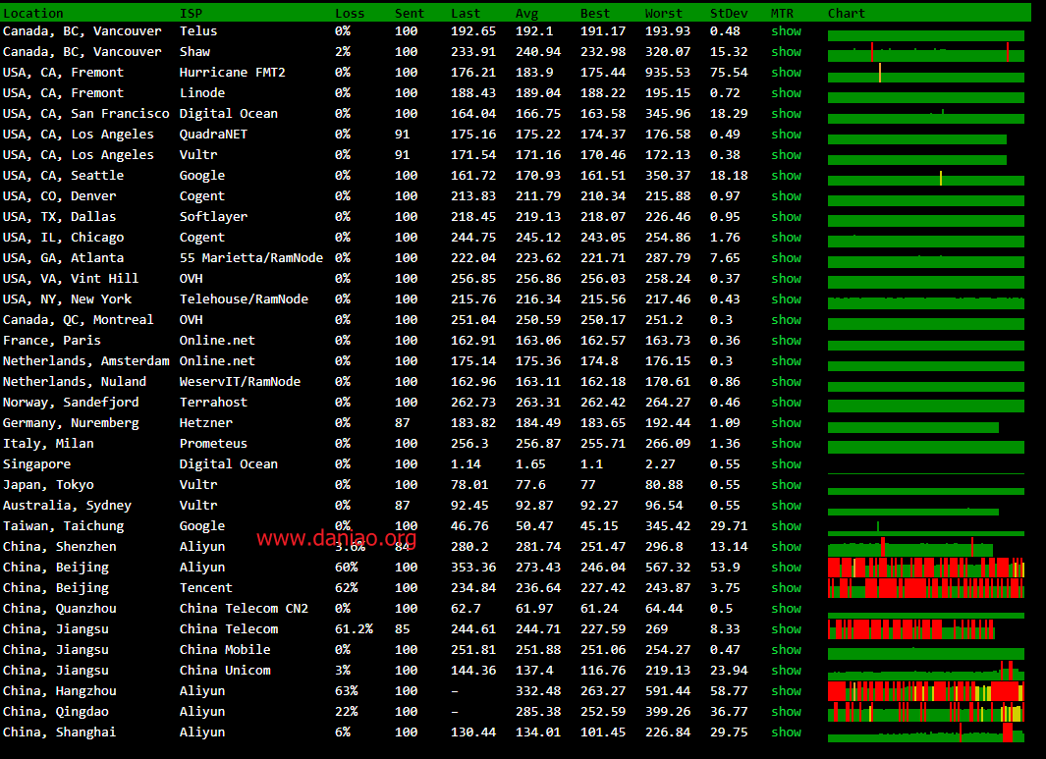
Task: Show MTR for Los Angeles QuadraNET
Action: point(786,135)
